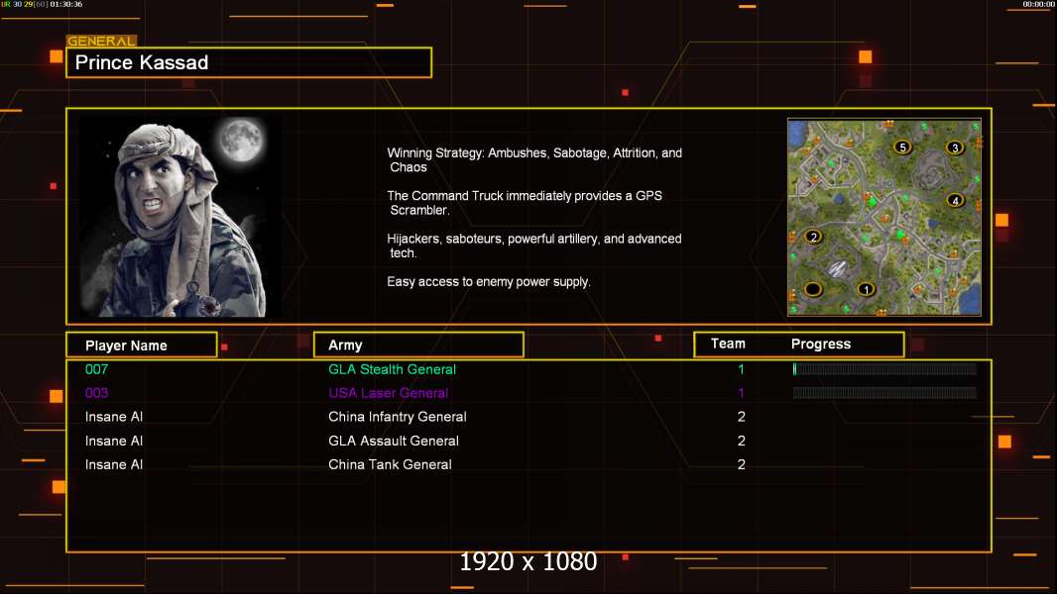Click the Hijackers, saboteurs description line
1057x594 pixels.
[533, 246]
